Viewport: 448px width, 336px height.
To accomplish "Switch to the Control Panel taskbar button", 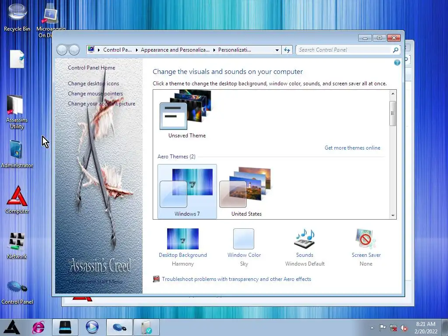I will (x=119, y=327).
